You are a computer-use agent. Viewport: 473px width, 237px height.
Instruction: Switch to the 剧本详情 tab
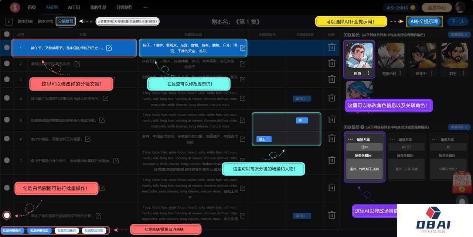point(45,21)
